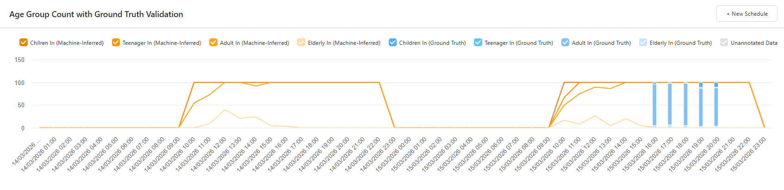This screenshot has width=784, height=190.
Task: Click the Elderly line peak at 14/03/2026 12:00
Action: coord(225,110)
